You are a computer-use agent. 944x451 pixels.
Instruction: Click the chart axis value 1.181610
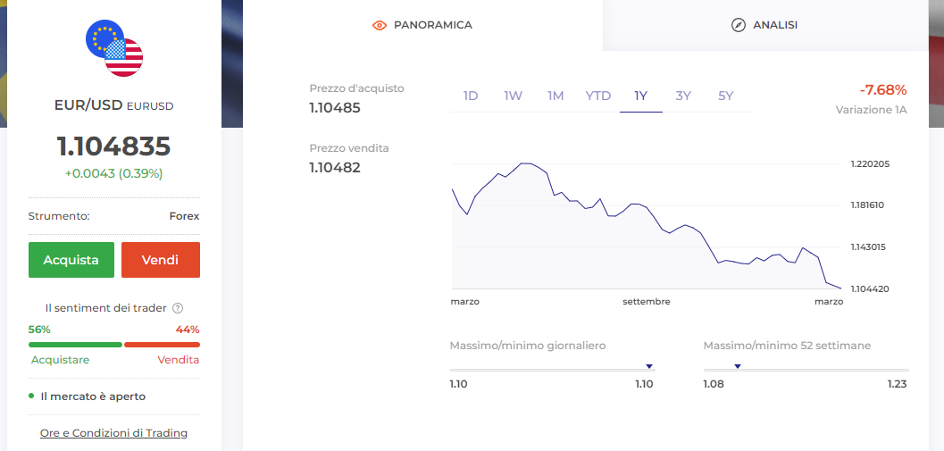[867, 205]
